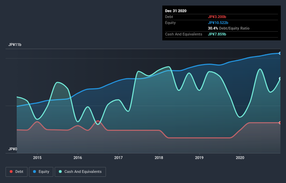Click the 2016 x-axis label
This screenshot has height=183, width=286.
[78, 158]
